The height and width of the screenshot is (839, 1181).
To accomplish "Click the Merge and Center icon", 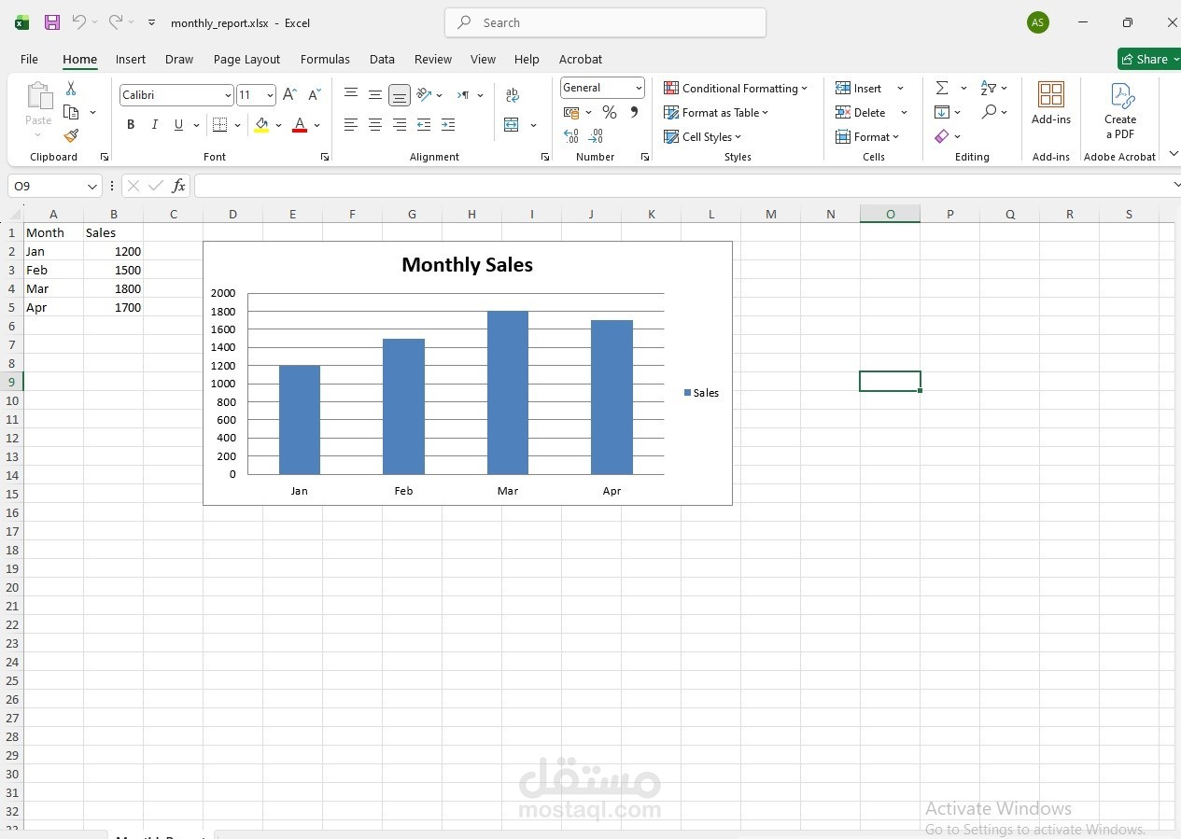I will coord(512,125).
